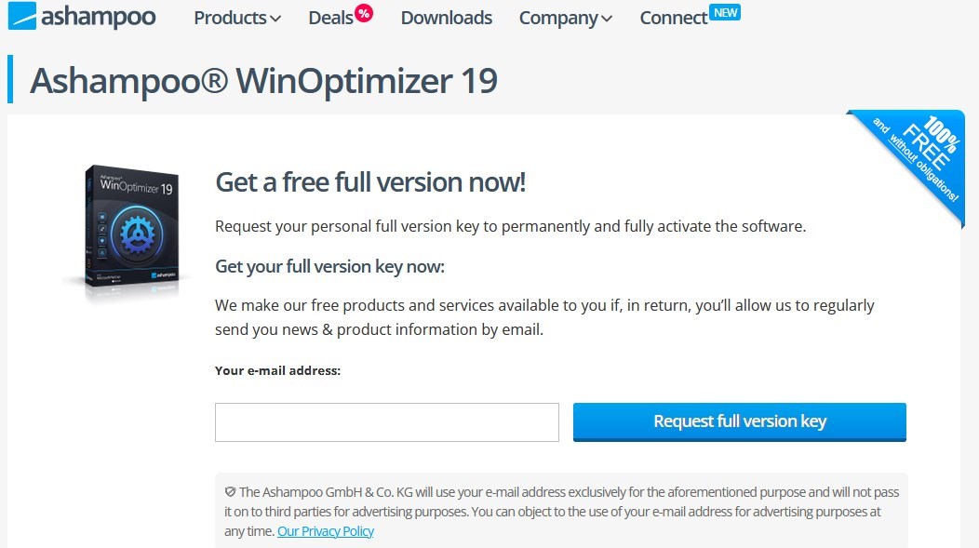Open the Our Privacy Policy link
Image resolution: width=979 pixels, height=548 pixels.
tap(326, 531)
